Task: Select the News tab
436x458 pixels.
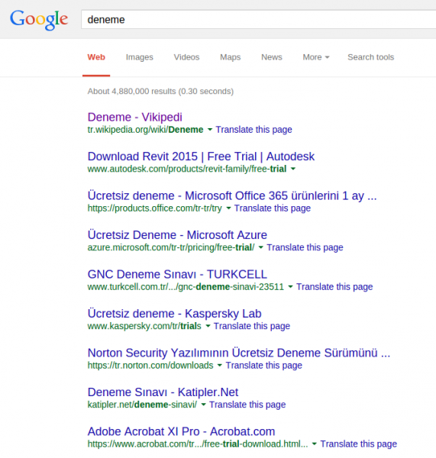Action: (272, 57)
